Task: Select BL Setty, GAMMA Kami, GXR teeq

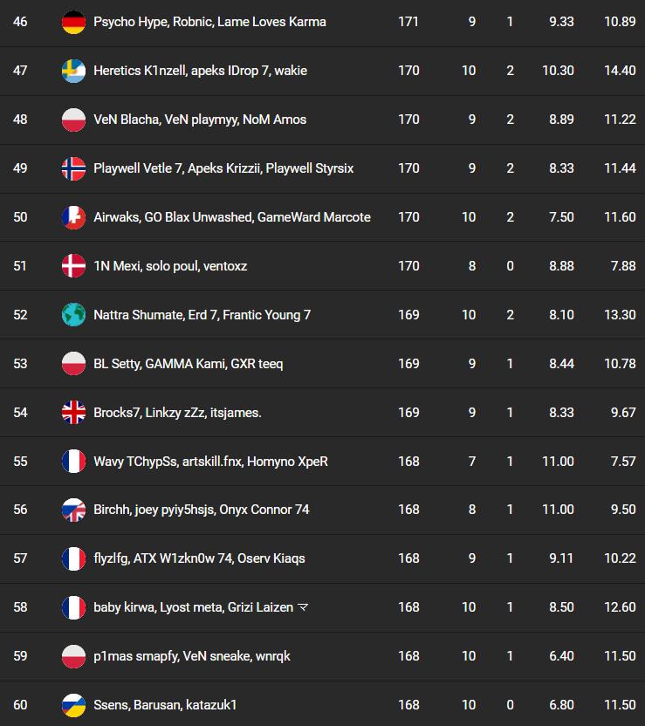Action: (x=188, y=364)
